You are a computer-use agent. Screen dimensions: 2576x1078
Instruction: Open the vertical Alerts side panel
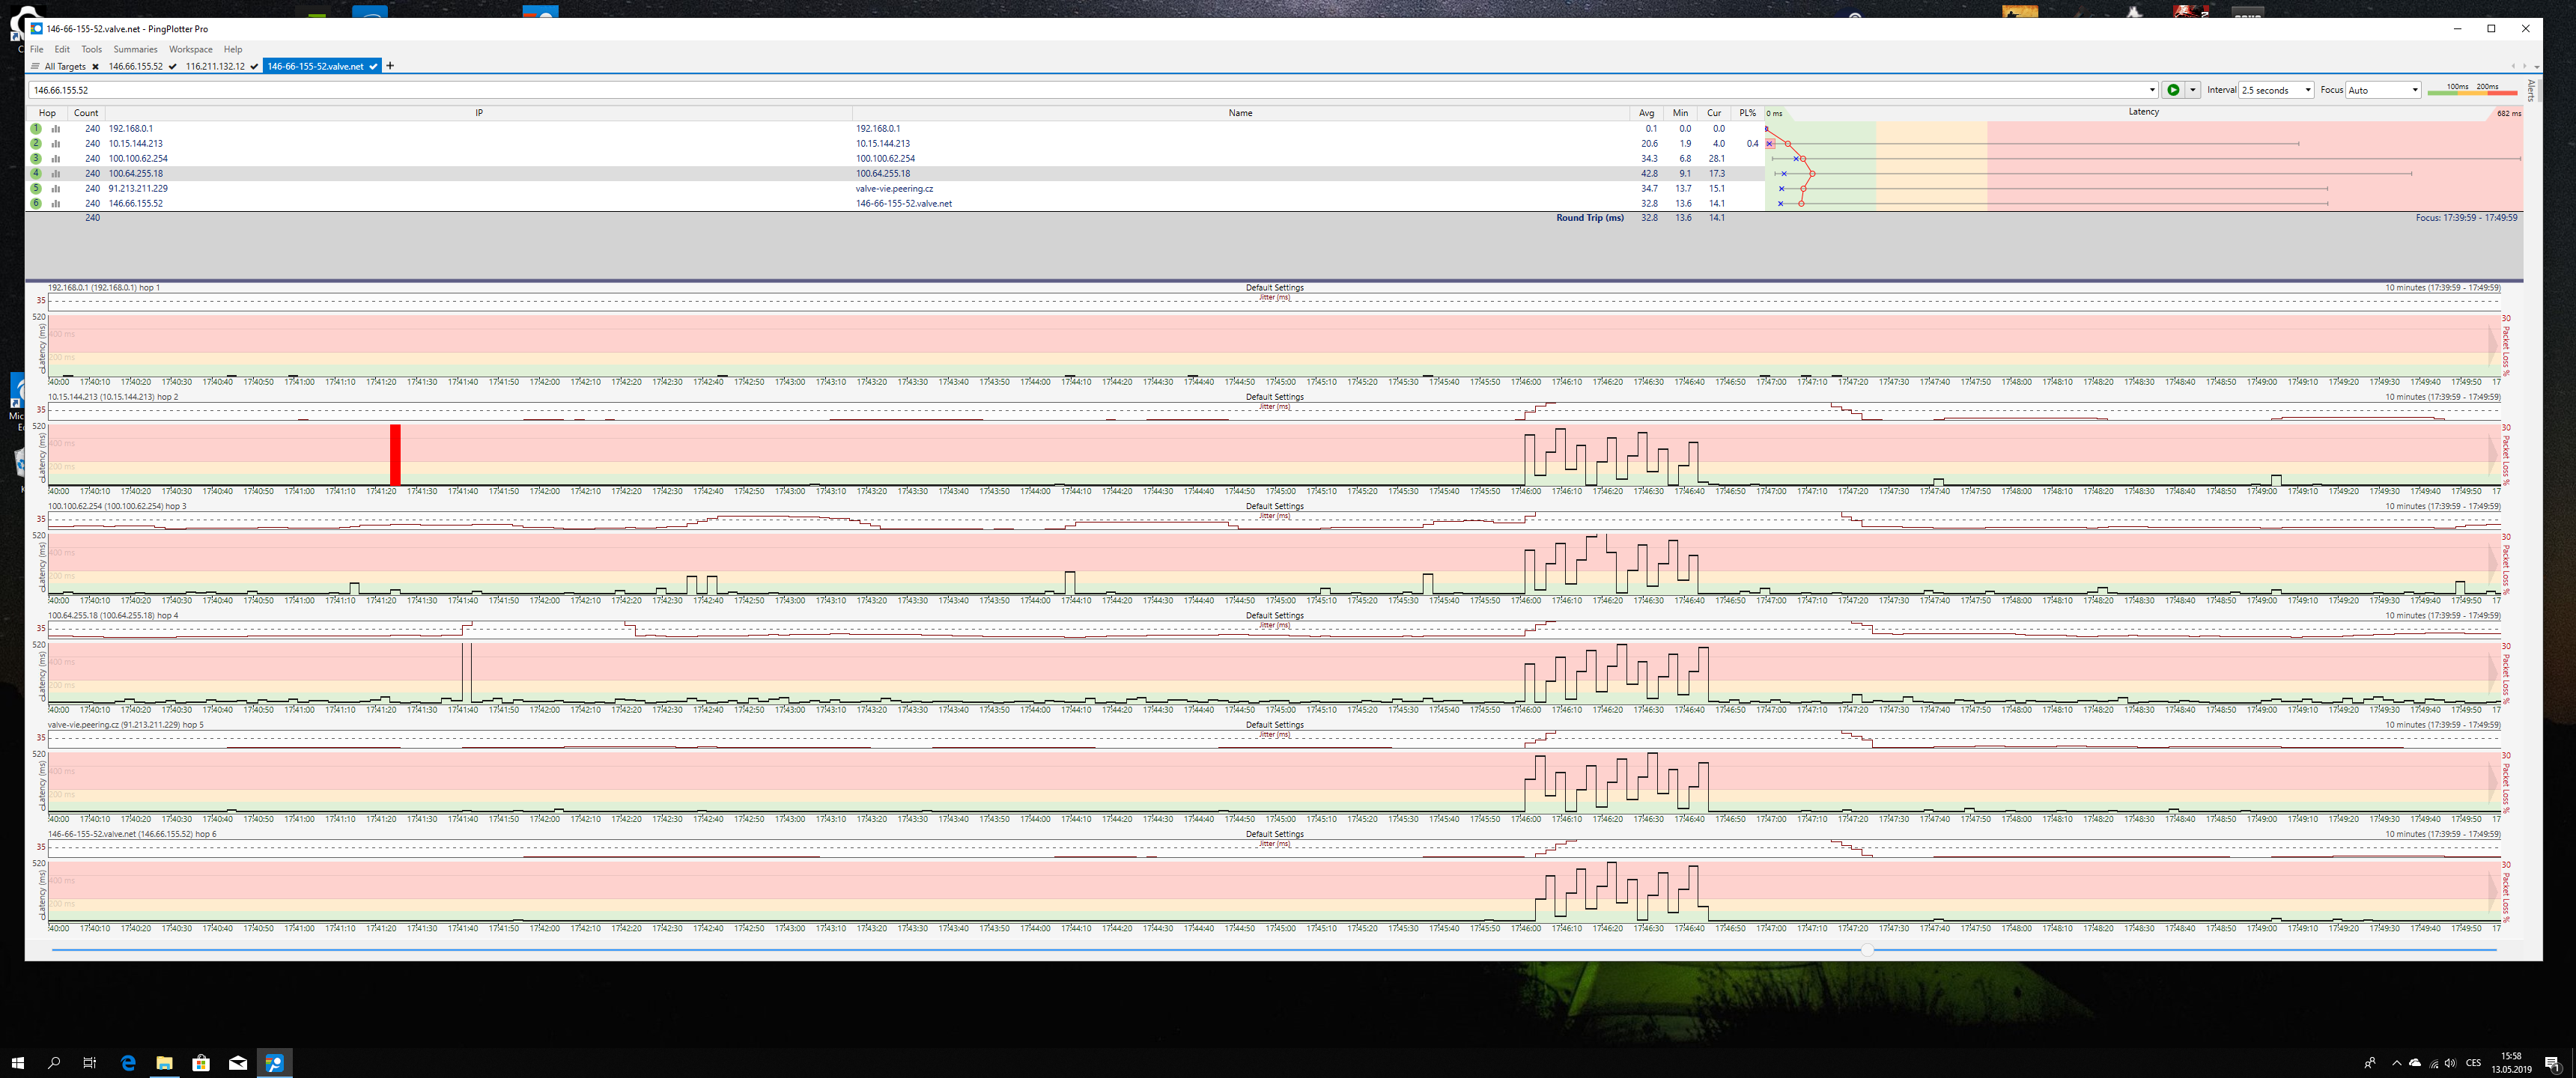point(2531,90)
